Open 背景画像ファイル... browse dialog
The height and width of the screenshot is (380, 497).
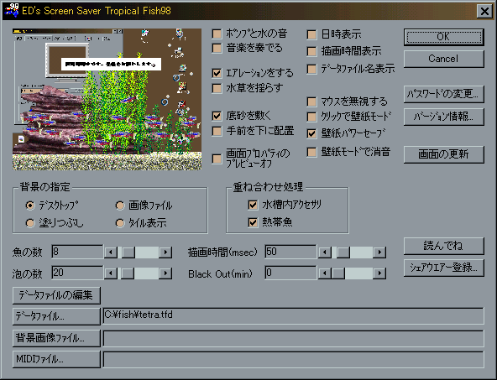click(x=56, y=338)
